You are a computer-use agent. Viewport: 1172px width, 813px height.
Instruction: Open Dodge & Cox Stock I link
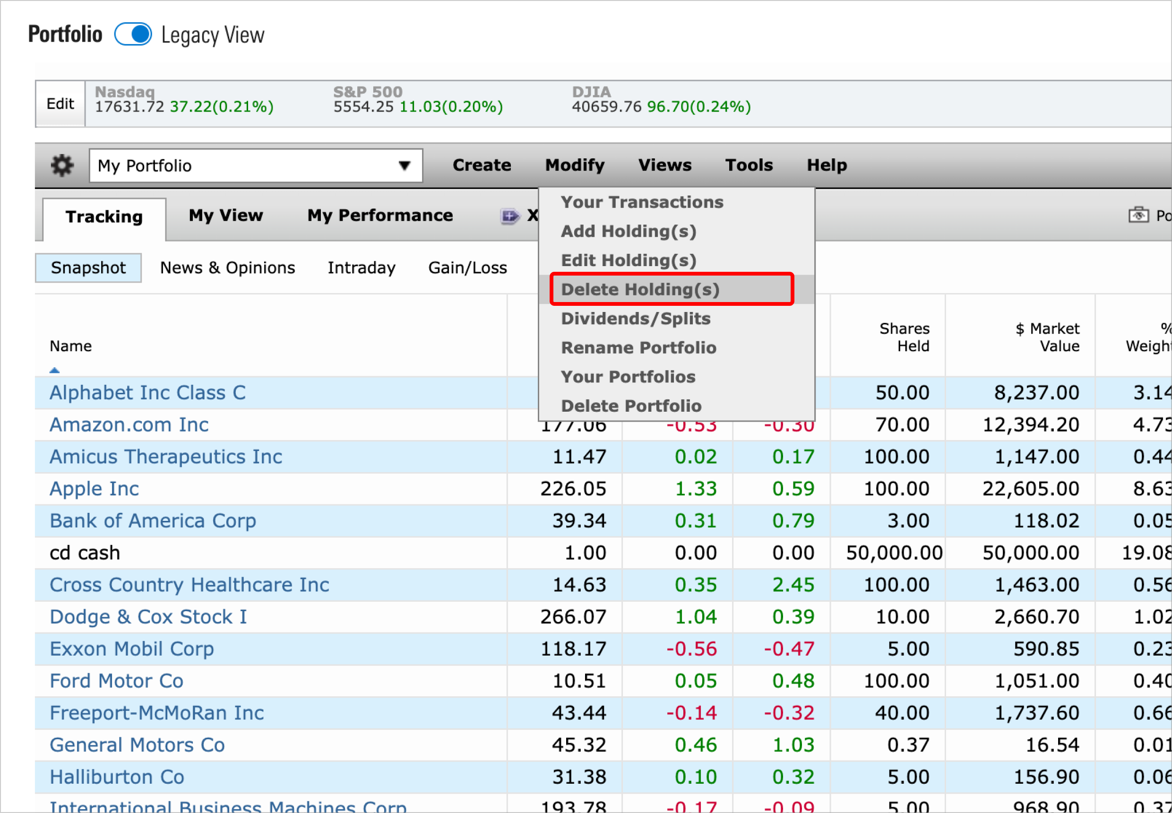click(x=148, y=617)
